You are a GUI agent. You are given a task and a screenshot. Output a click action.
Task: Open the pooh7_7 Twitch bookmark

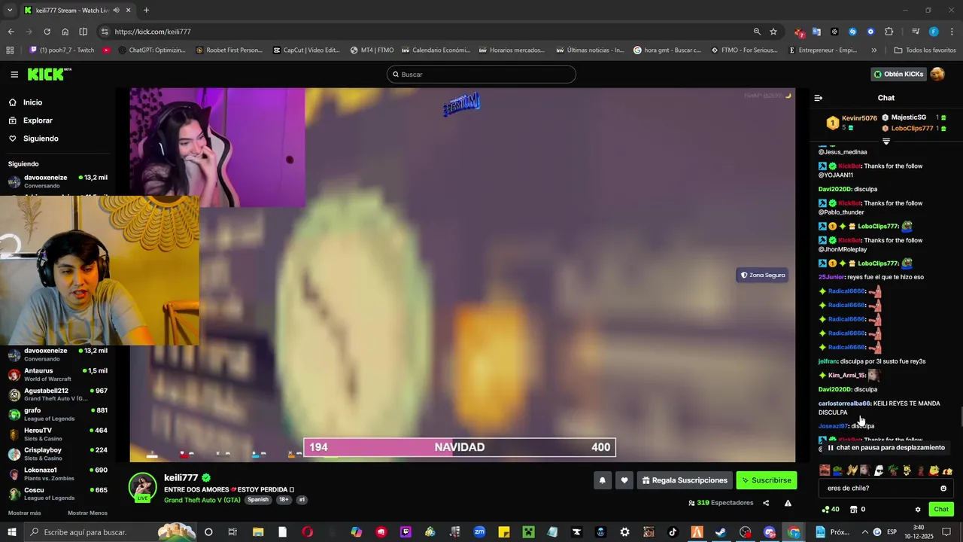(x=62, y=50)
